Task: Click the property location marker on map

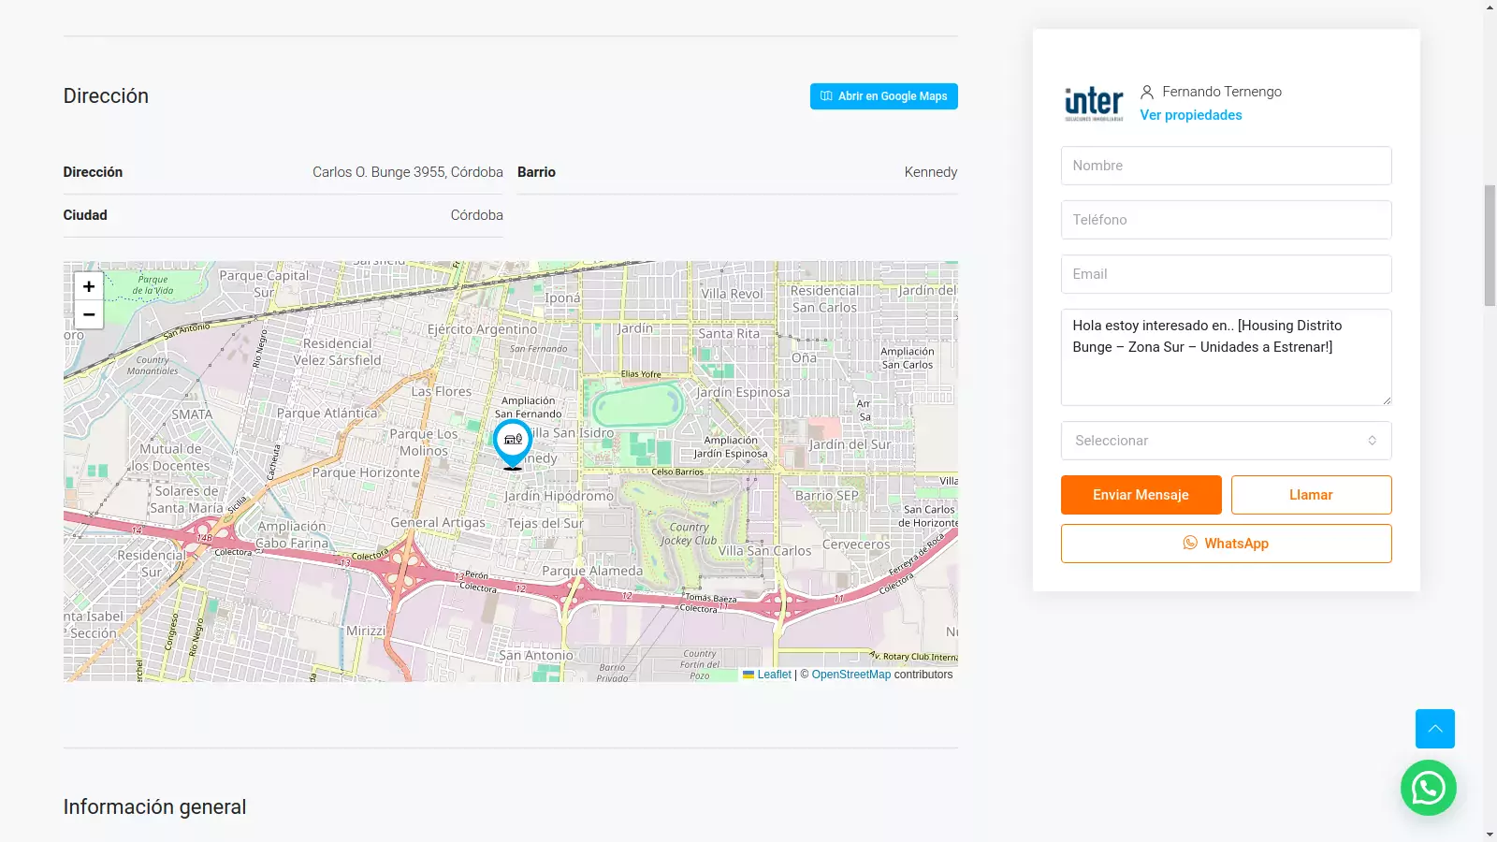Action: (513, 440)
